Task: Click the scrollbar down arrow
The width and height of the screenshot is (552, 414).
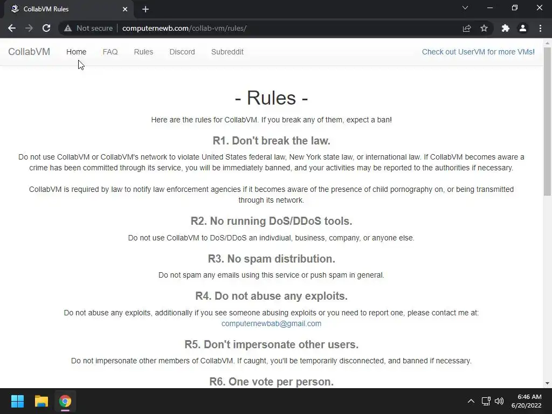Action: pyautogui.click(x=547, y=383)
